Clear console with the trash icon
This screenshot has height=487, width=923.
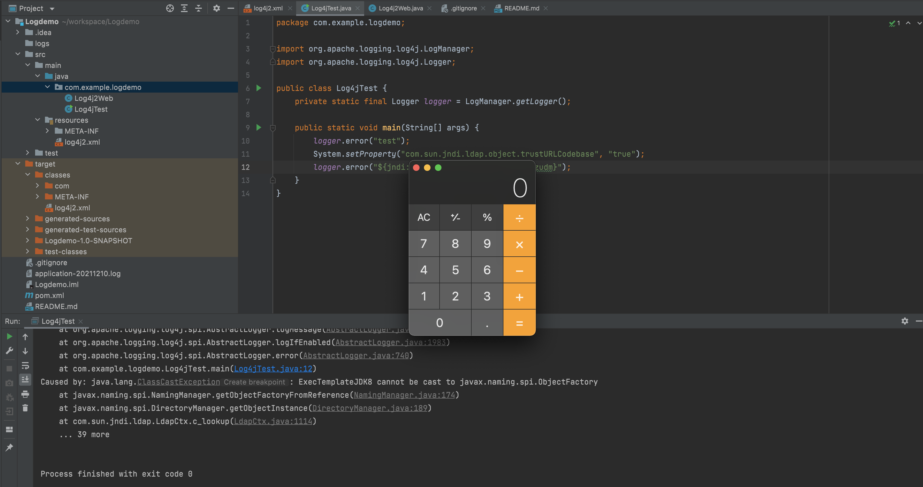25,408
